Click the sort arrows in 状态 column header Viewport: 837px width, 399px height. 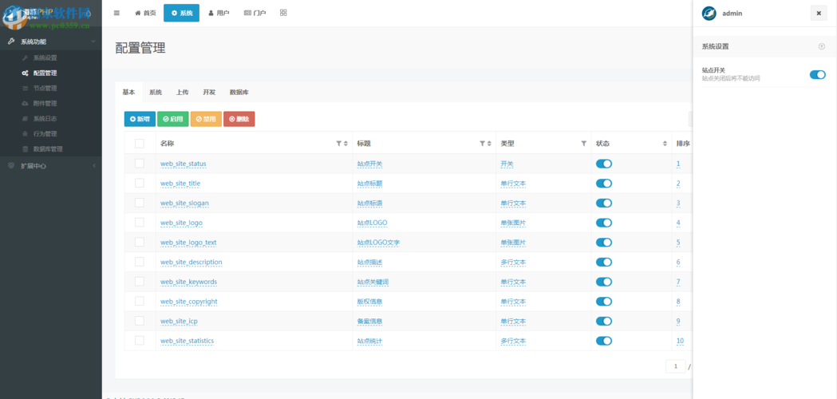(665, 144)
